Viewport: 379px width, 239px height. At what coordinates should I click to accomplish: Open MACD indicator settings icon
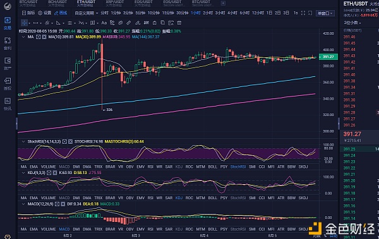(57, 204)
